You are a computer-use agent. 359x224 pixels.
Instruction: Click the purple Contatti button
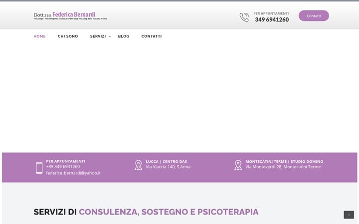pyautogui.click(x=314, y=16)
